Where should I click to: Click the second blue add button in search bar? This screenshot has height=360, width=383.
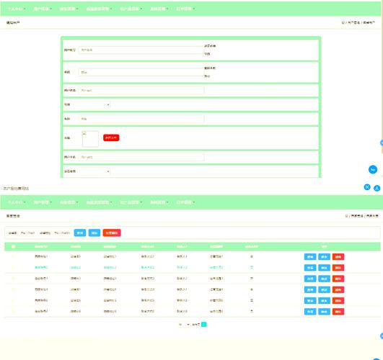94,233
